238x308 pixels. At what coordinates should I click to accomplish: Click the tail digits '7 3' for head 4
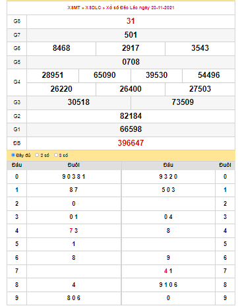pyautogui.click(x=74, y=231)
